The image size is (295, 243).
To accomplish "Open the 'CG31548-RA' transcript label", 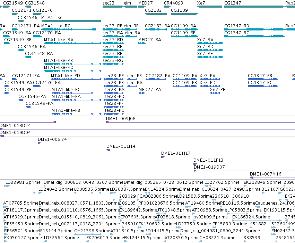I will coord(39,54).
